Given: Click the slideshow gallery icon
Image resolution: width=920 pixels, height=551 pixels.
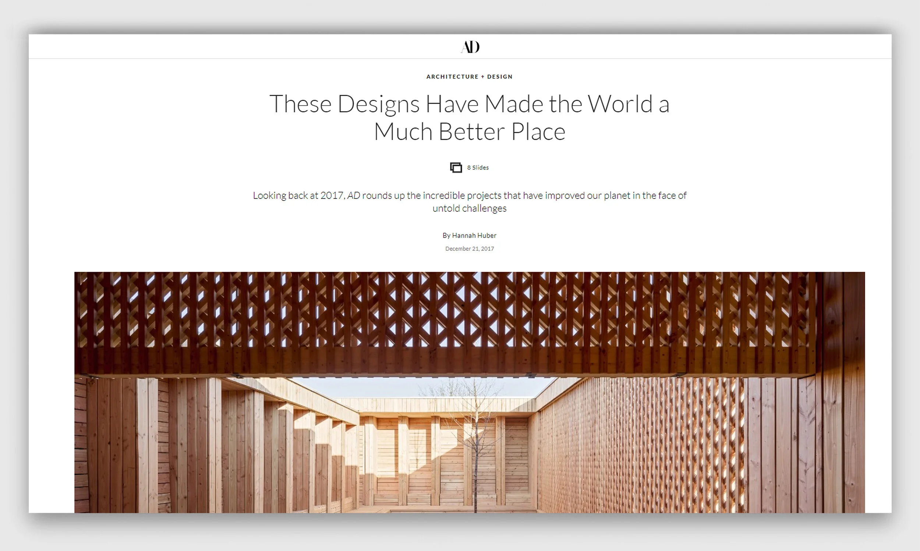Looking at the screenshot, I should pos(456,167).
